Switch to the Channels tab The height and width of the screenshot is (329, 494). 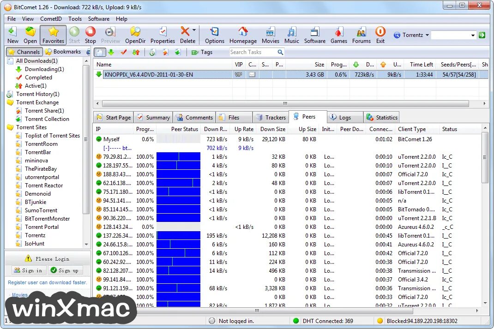click(24, 52)
